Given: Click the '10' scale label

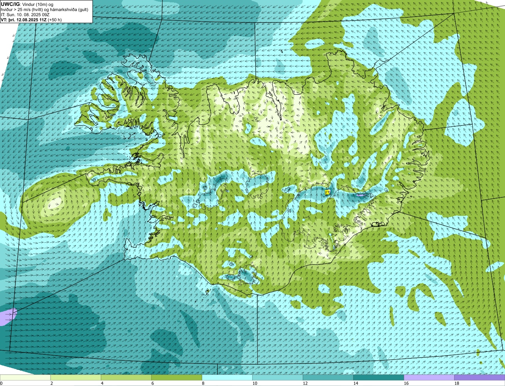Looking at the screenshot, I should [255, 383].
